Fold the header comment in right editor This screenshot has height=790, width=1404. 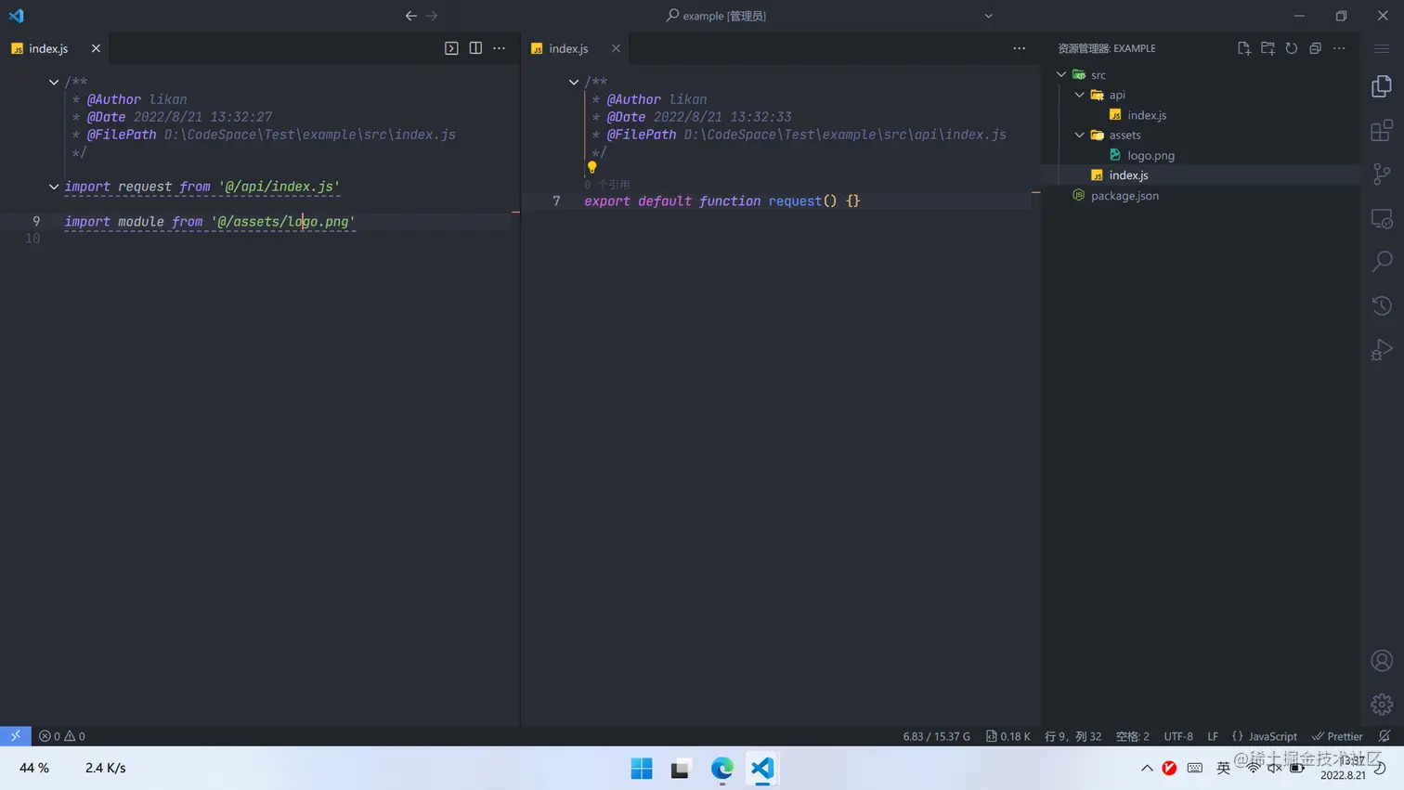(574, 82)
